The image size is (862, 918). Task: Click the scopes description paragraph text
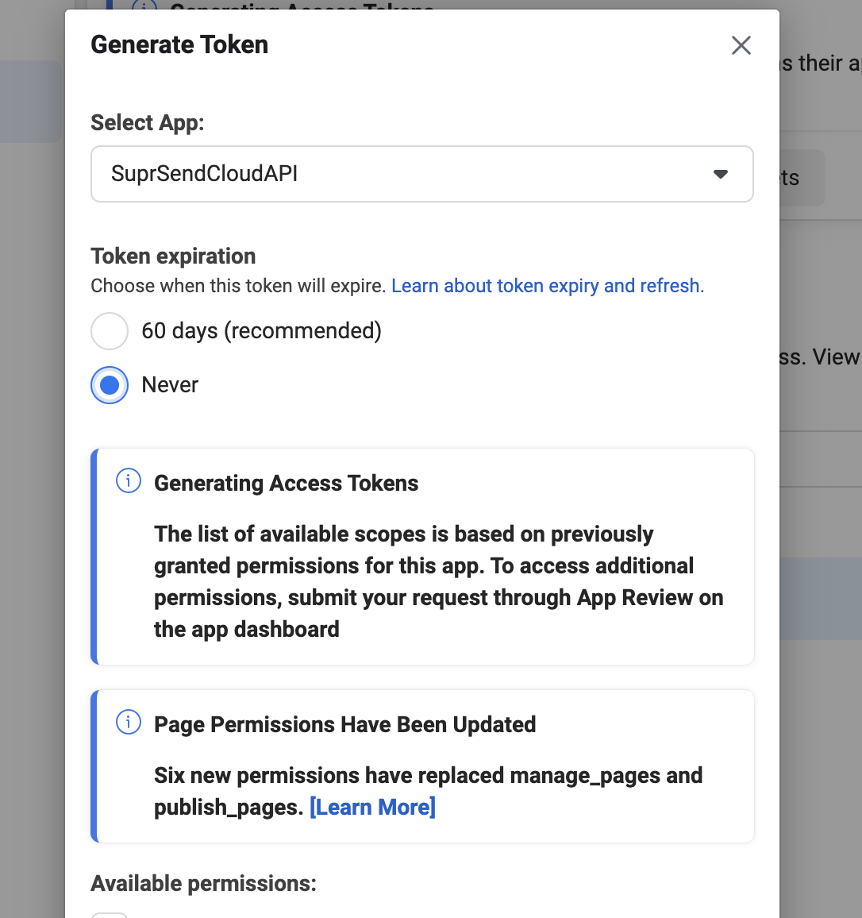point(438,581)
